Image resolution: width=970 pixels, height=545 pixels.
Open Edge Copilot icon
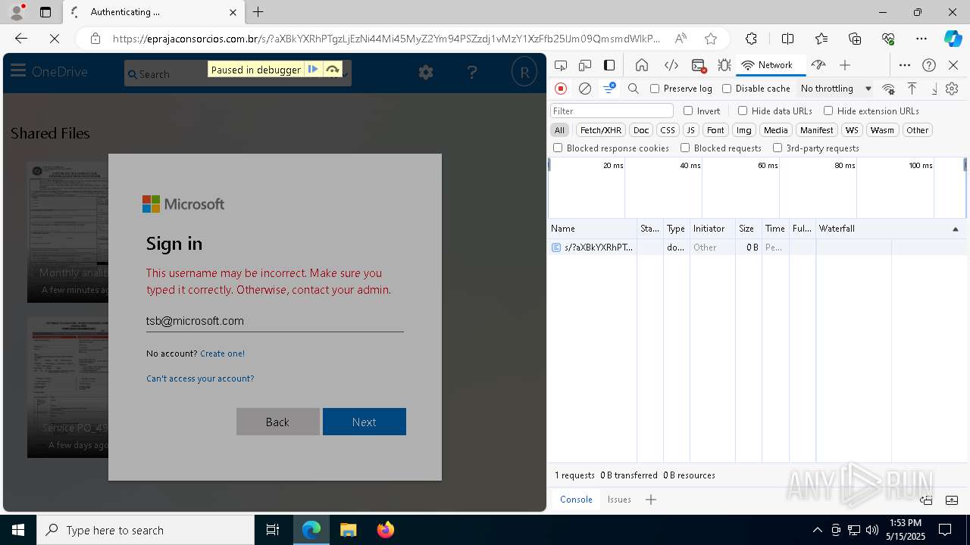tap(953, 39)
